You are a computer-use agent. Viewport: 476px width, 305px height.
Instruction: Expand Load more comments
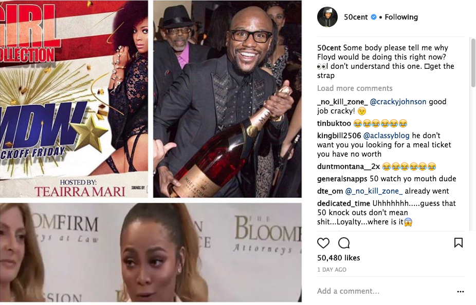pos(355,88)
